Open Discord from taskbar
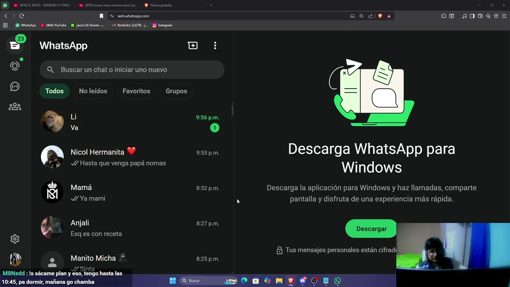 pos(302,281)
